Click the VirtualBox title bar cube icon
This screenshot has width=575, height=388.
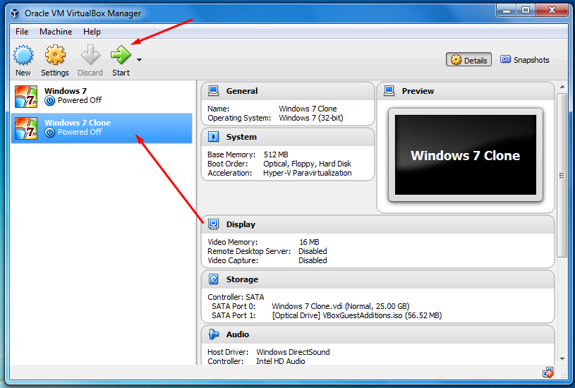coord(15,13)
